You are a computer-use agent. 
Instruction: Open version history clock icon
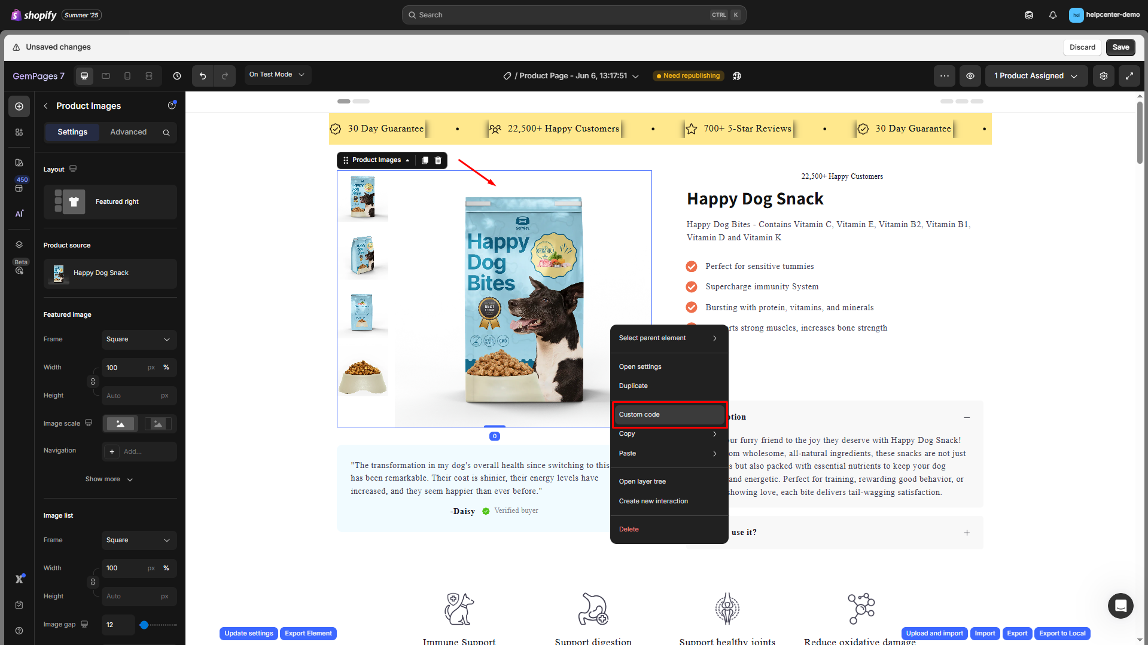point(177,76)
